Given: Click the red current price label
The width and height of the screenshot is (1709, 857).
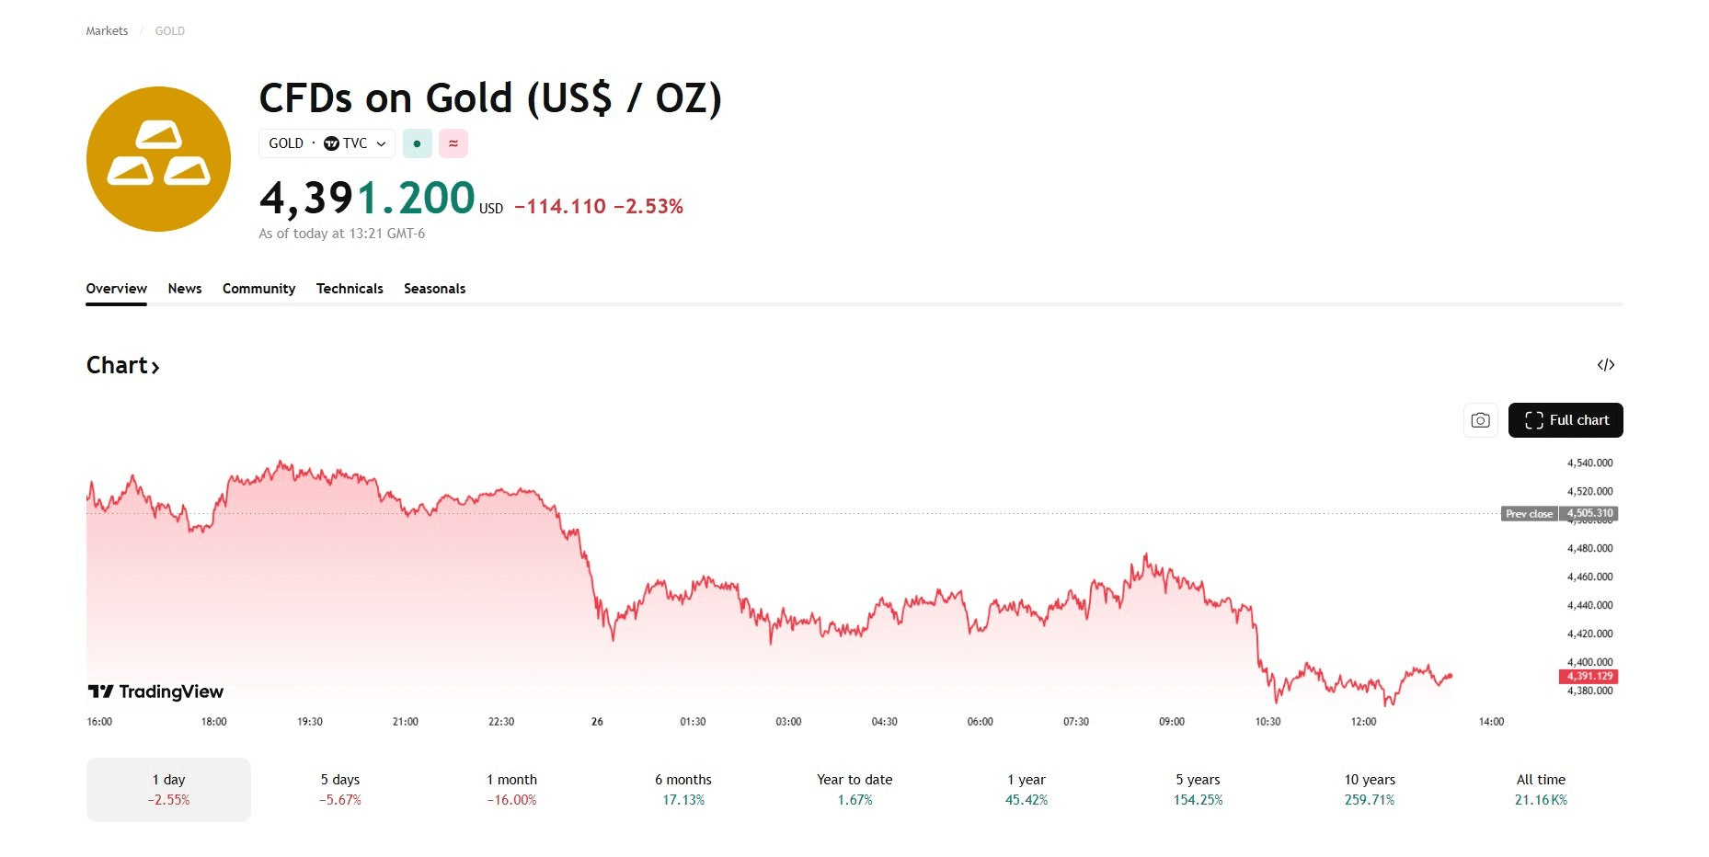Looking at the screenshot, I should (x=1590, y=676).
